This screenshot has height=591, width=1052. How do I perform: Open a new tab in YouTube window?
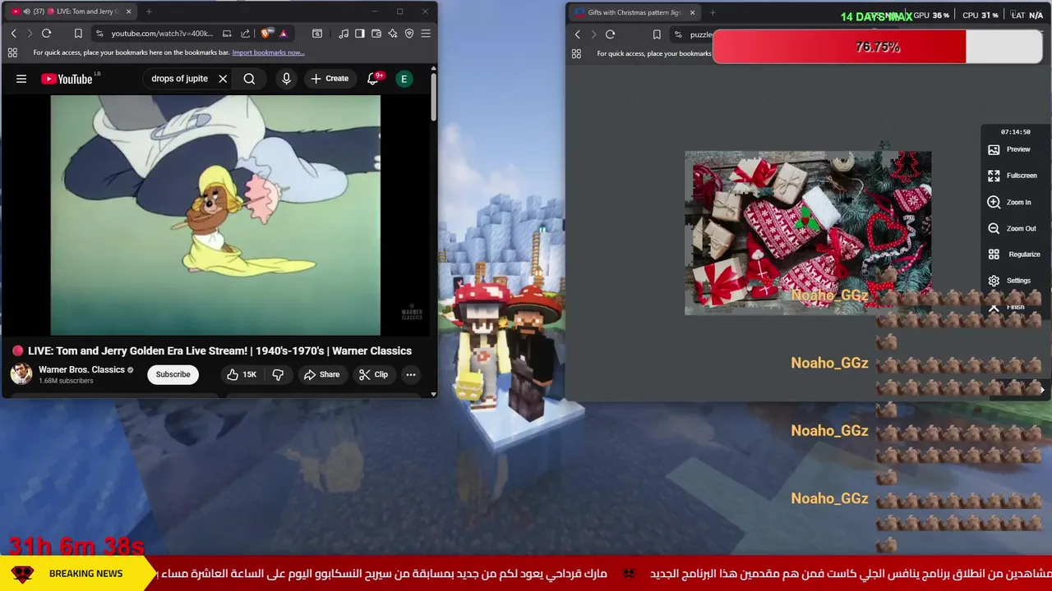pyautogui.click(x=149, y=11)
